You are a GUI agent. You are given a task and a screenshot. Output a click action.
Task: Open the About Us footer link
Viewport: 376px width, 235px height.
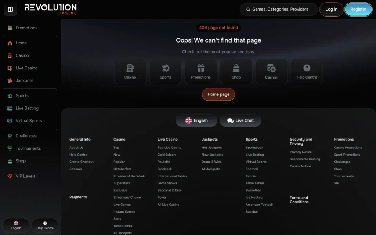click(76, 148)
